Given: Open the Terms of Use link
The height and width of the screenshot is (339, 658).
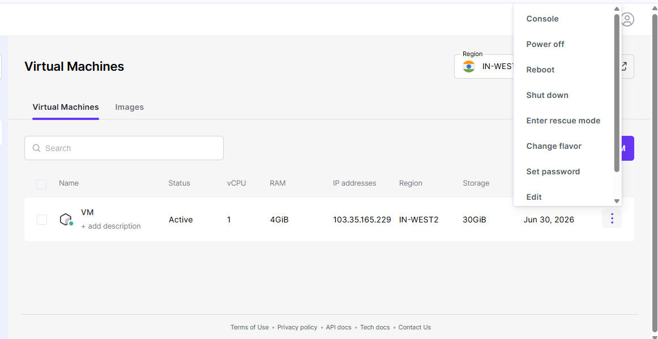Looking at the screenshot, I should [x=249, y=327].
